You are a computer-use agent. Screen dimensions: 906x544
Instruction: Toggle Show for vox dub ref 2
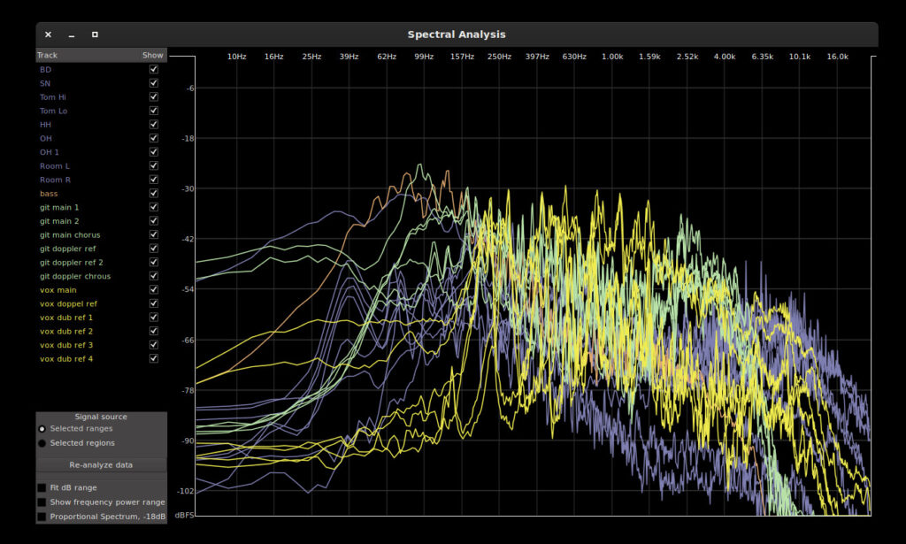154,331
